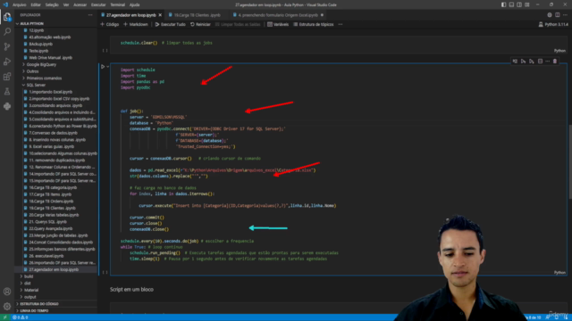Image resolution: width=572 pixels, height=321 pixels.
Task: Toggle bottom panel layout icon
Action: point(511,4)
